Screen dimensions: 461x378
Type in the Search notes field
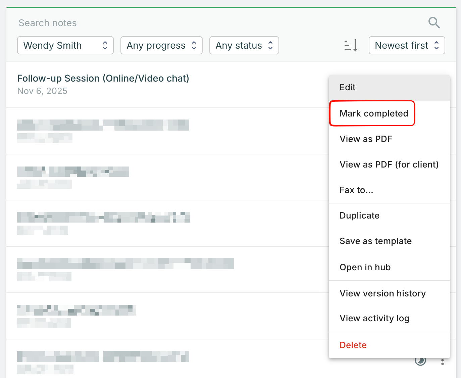click(x=201, y=23)
